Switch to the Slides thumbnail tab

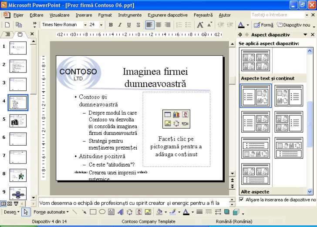[x=20, y=34]
